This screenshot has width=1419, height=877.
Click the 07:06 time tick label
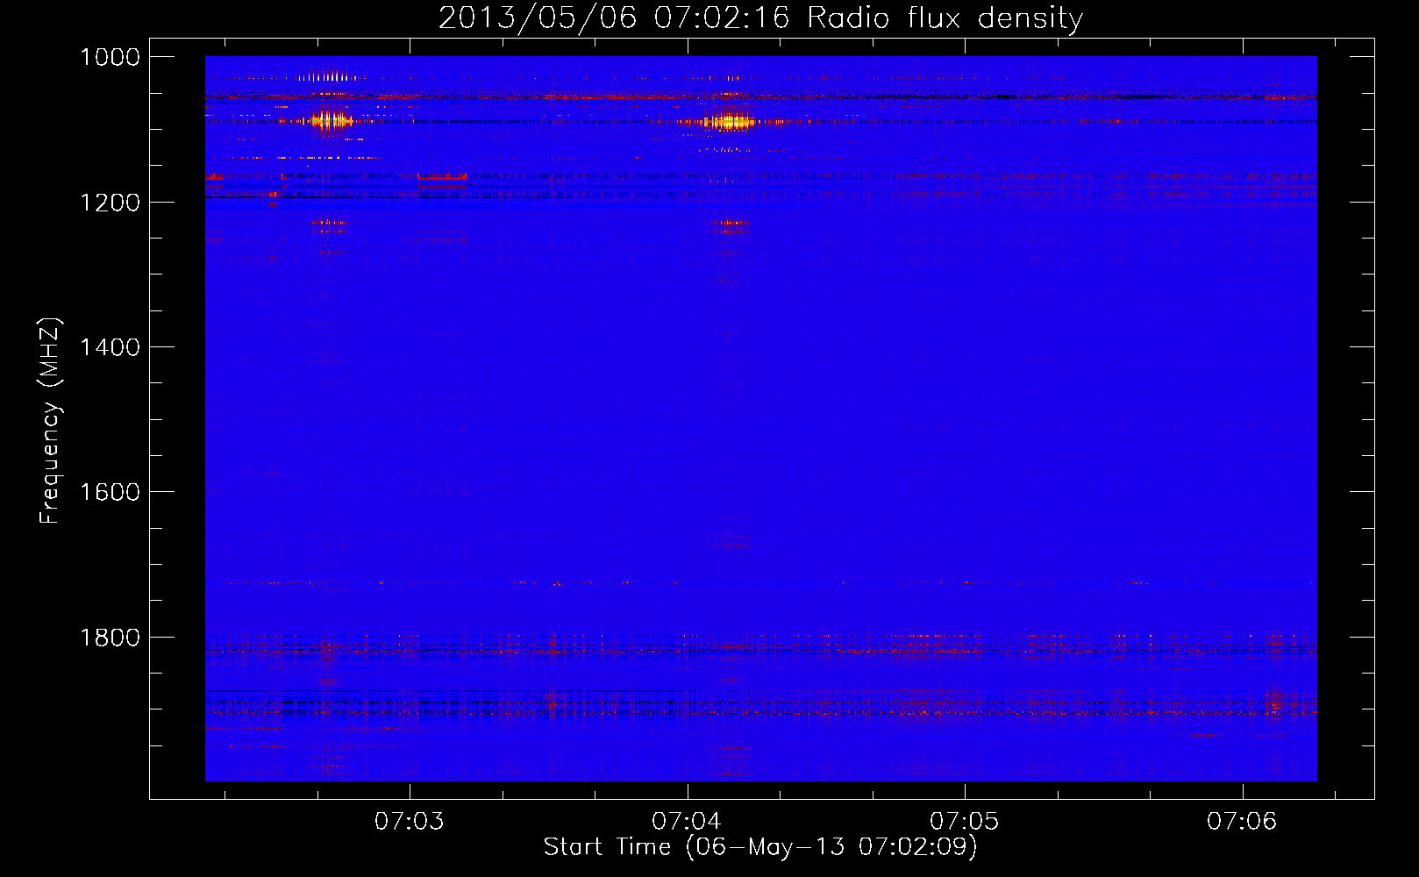point(1242,822)
